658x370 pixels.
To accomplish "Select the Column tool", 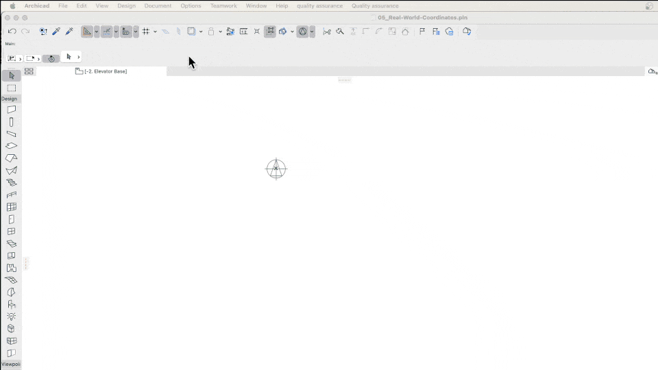I will pos(12,122).
